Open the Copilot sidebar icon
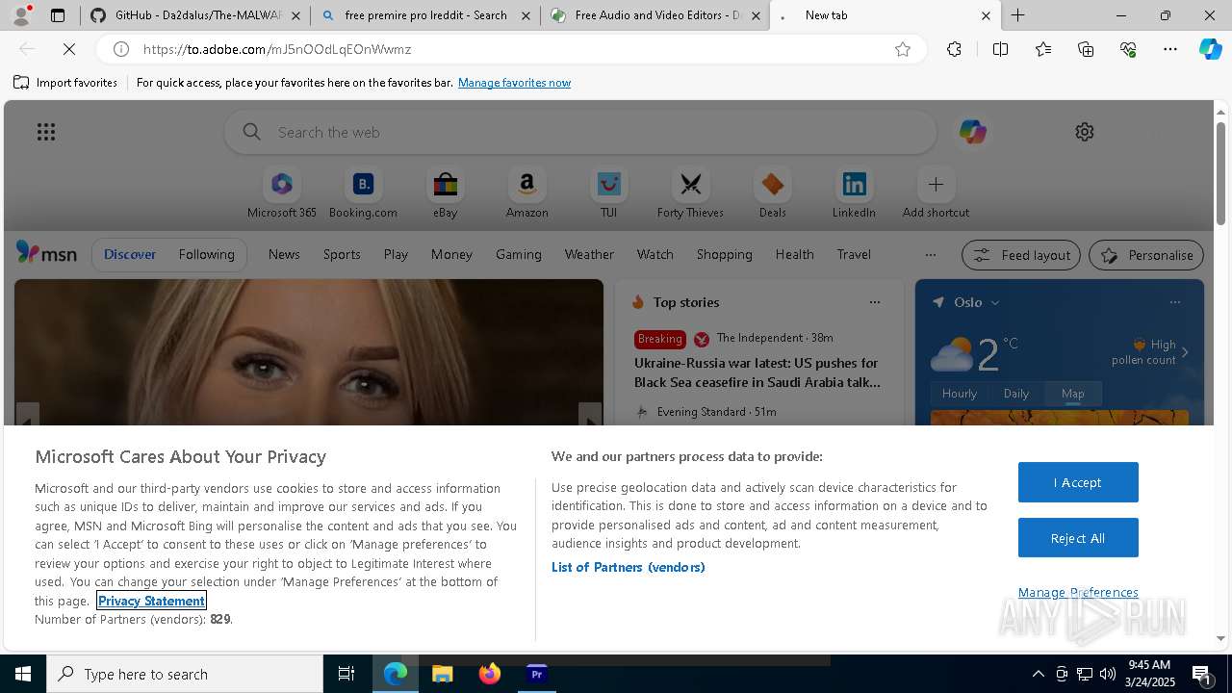 click(x=1211, y=49)
